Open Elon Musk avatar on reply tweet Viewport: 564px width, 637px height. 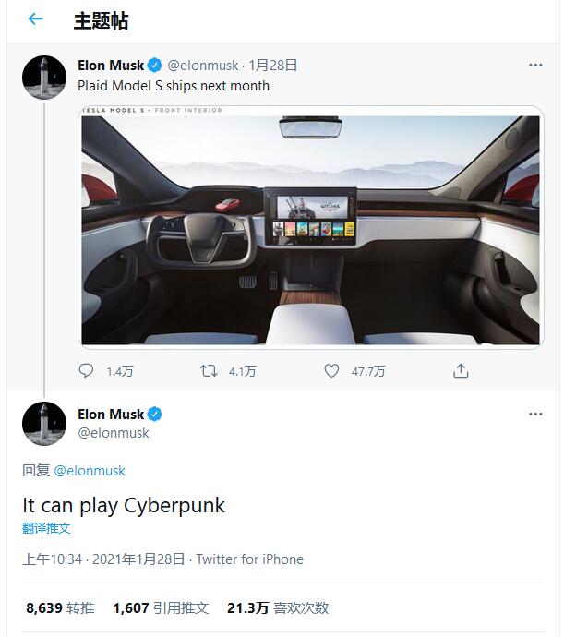click(x=44, y=424)
